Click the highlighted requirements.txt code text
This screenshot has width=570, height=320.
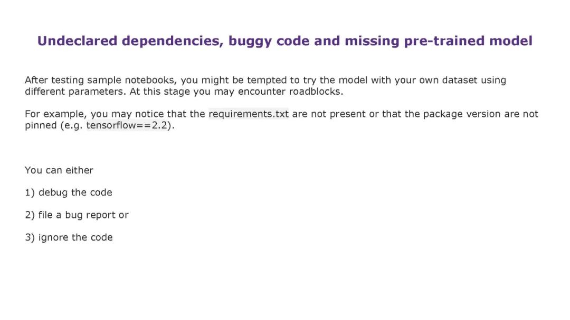249,114
